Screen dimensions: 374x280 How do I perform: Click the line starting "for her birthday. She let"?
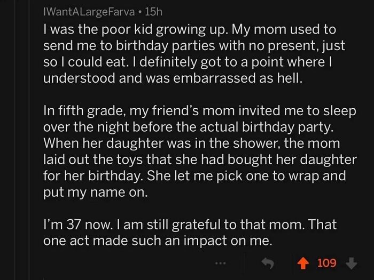(194, 176)
